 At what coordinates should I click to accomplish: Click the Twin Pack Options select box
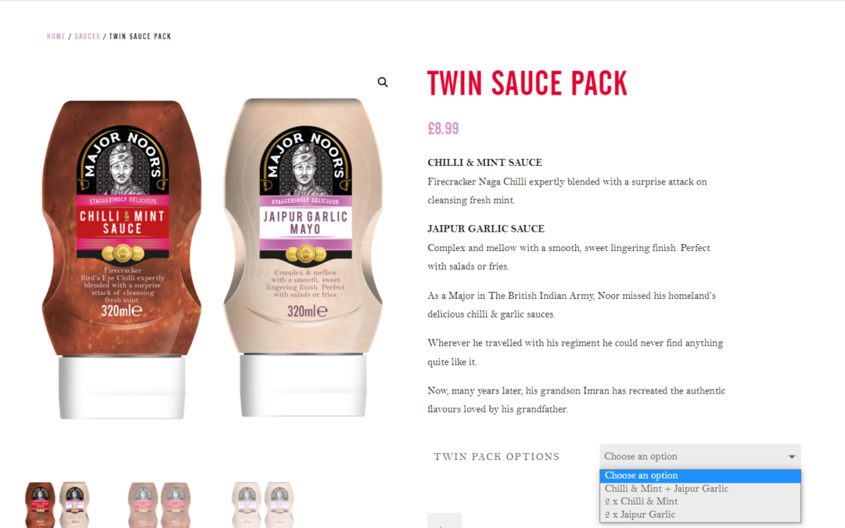point(700,456)
